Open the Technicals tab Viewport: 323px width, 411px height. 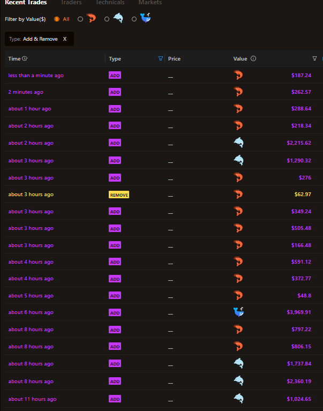[x=110, y=2]
